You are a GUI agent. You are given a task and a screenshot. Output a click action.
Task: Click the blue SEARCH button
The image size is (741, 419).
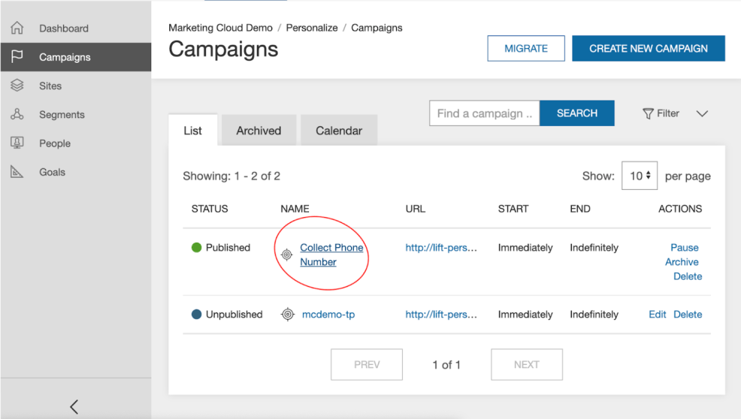tap(577, 113)
